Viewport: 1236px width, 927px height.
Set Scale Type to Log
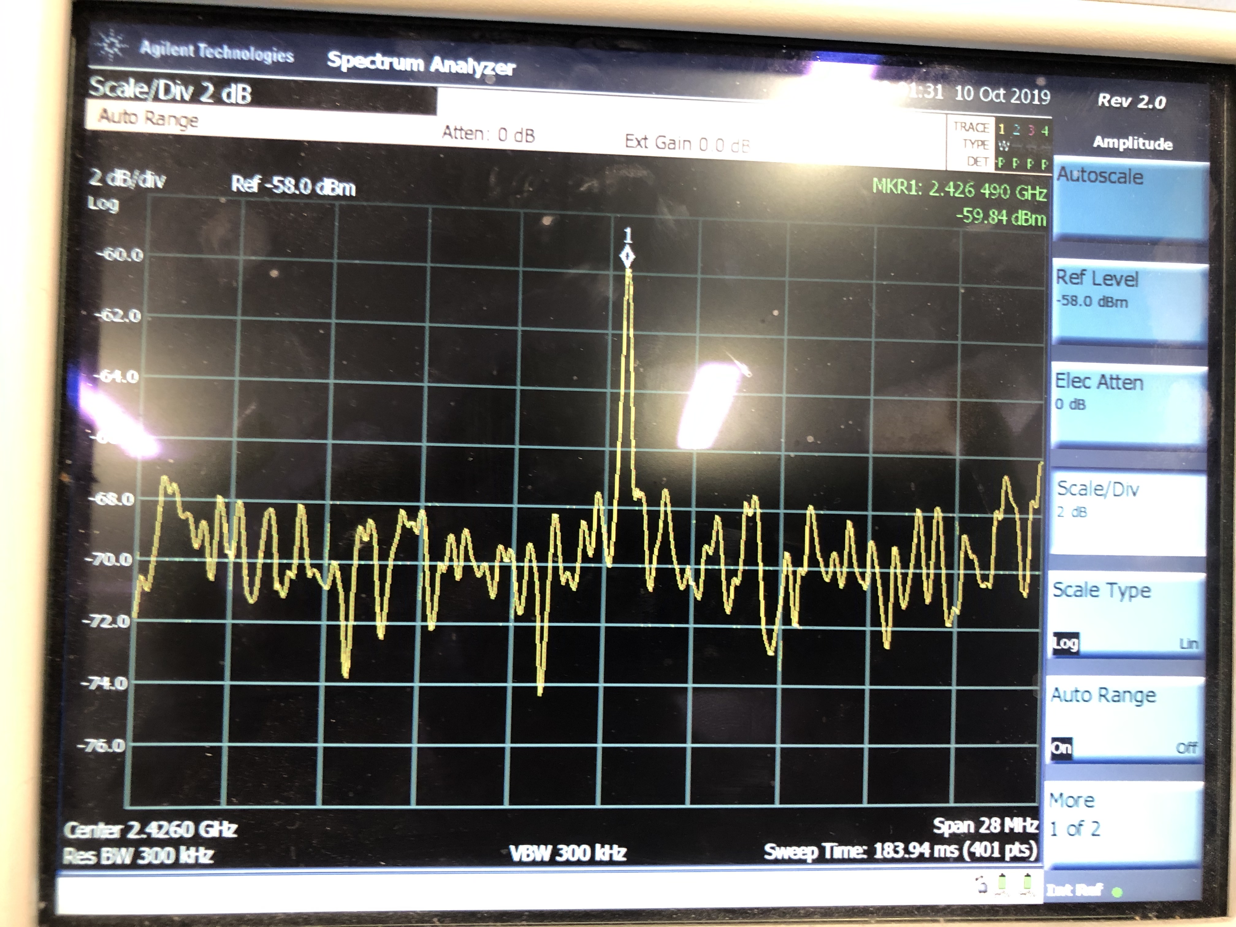(x=1066, y=643)
